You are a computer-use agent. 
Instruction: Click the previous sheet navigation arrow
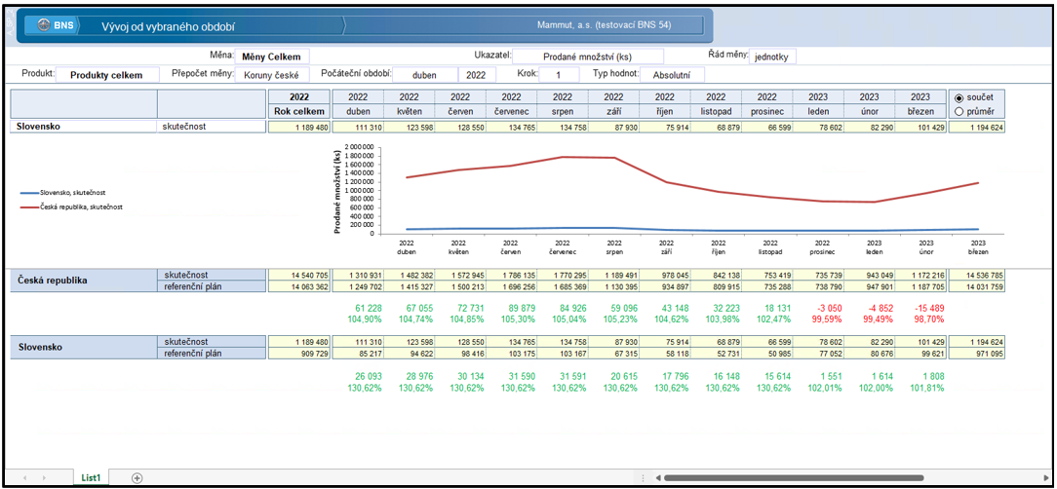coord(27,477)
